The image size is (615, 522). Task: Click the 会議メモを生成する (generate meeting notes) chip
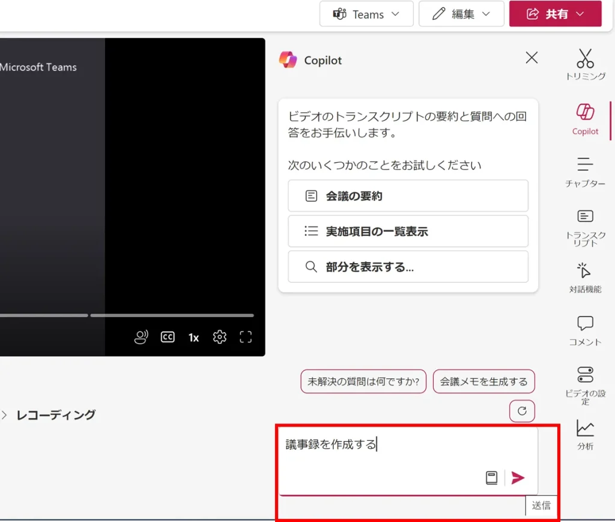[483, 381]
